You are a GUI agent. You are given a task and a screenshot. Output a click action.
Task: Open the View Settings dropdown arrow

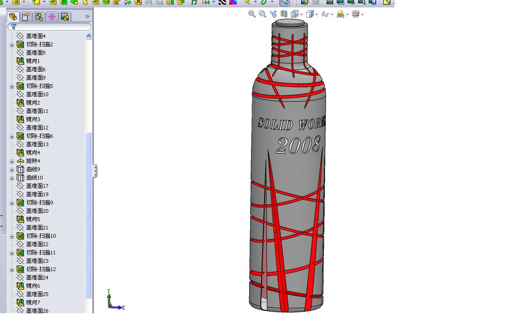click(x=363, y=14)
